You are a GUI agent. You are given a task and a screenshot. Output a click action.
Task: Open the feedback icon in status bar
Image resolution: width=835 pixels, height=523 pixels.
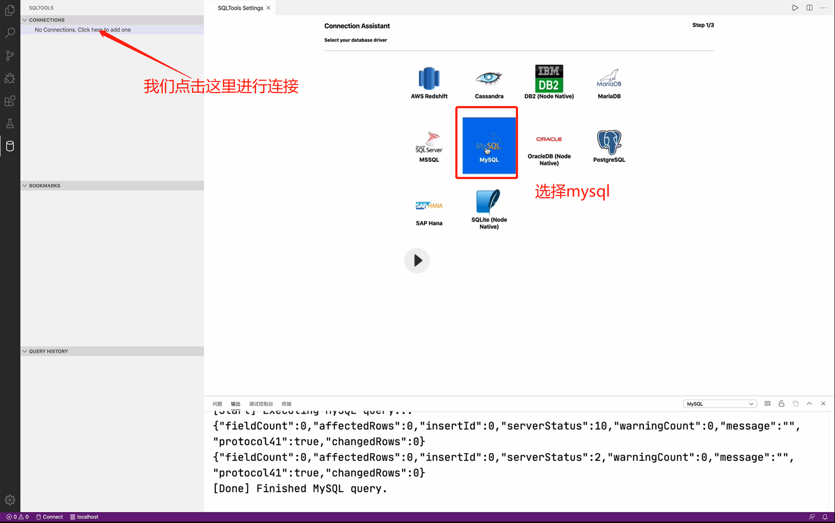(x=812, y=517)
